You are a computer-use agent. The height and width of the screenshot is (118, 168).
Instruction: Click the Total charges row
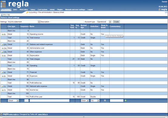coord(84,59)
